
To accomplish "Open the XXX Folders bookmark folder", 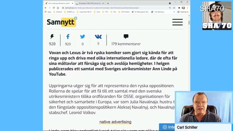I will (x=124, y=12).
